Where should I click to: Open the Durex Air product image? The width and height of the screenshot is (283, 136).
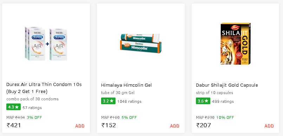(46, 44)
